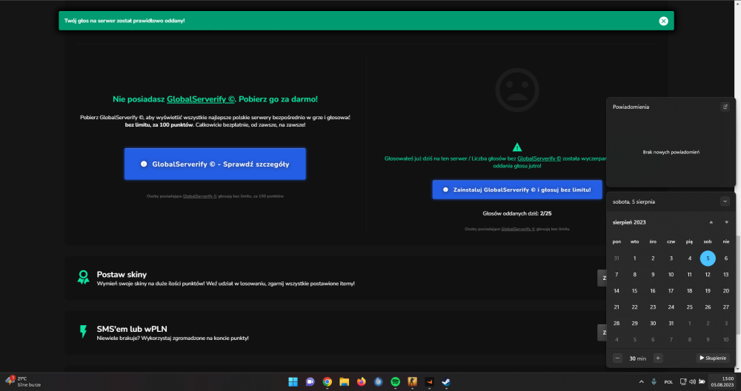Select highlighted date 5 in calendar
This screenshot has height=391, width=741.
(x=708, y=258)
